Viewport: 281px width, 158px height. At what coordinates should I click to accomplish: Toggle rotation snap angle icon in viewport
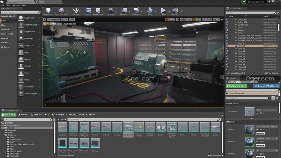click(194, 19)
